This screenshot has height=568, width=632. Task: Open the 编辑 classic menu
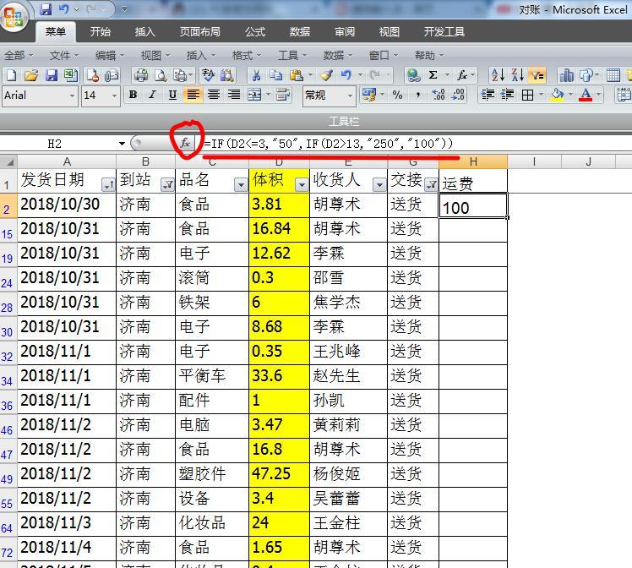(110, 55)
